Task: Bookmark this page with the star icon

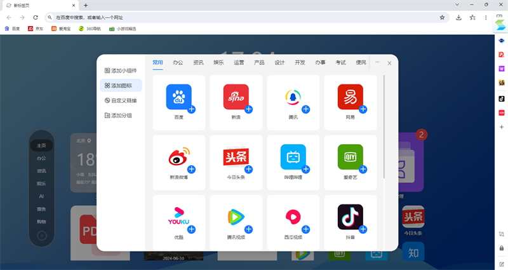Action: click(442, 18)
